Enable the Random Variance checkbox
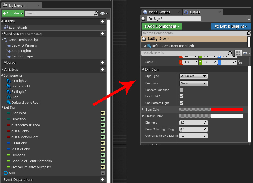 click(181, 90)
